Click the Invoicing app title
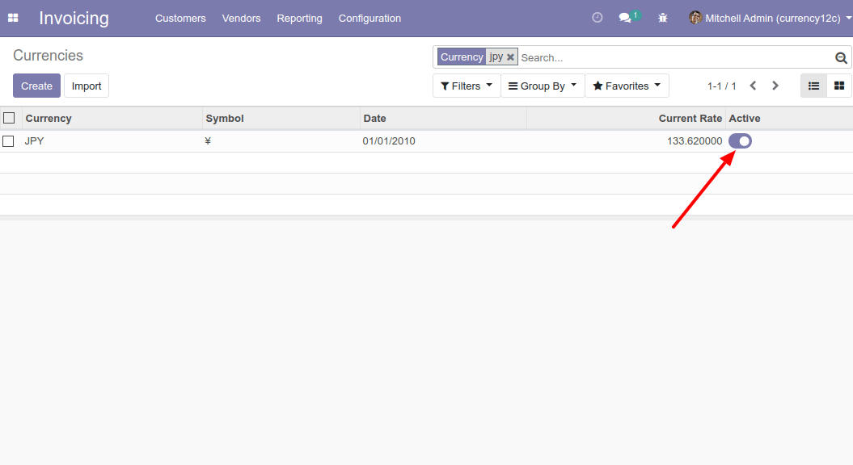Screen dimensions: 853x465 tap(74, 18)
